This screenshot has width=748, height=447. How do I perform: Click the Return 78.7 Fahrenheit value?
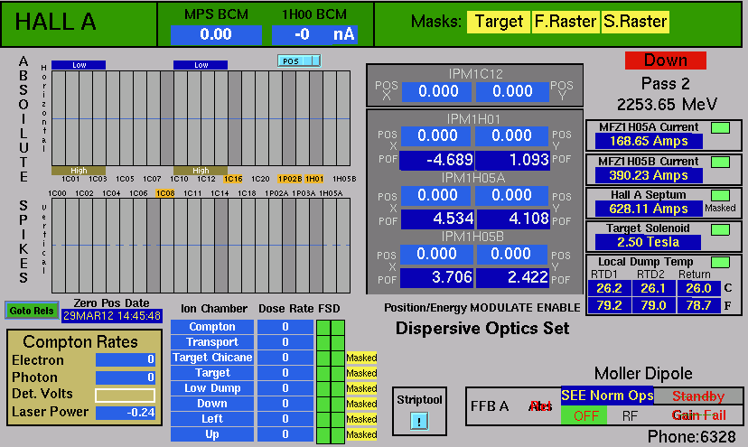[698, 305]
